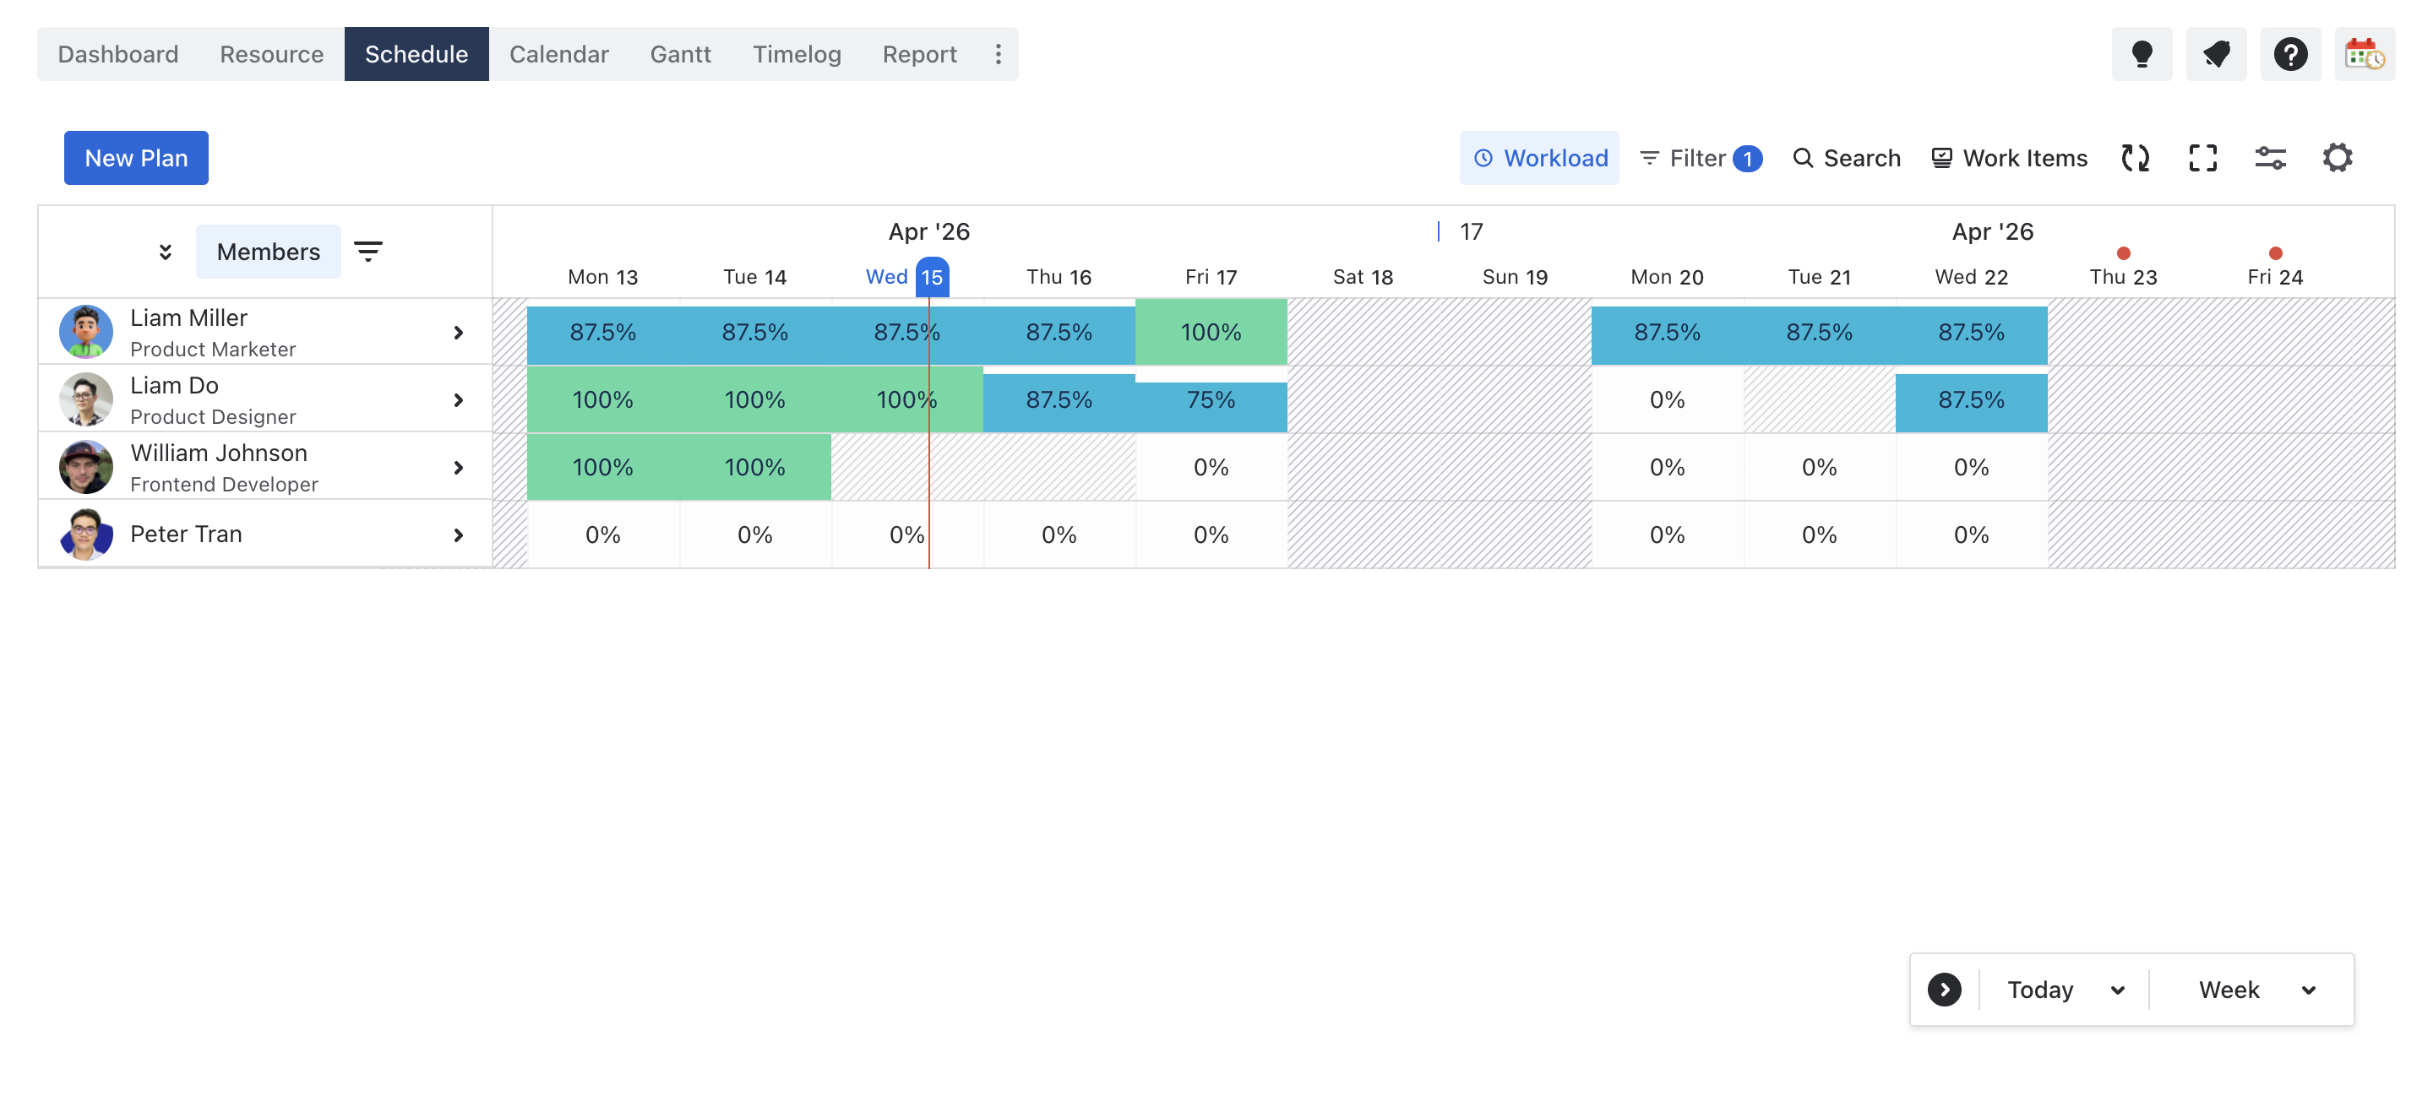Open view settings with the sliders icon
Screen dimensions: 2433x1096
[2271, 158]
